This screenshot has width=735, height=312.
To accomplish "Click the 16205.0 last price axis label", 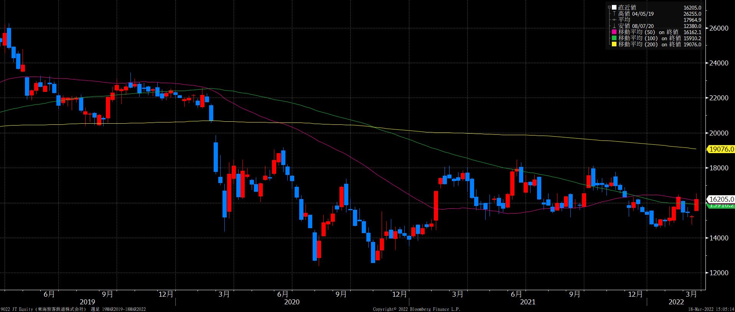I will click(722, 199).
